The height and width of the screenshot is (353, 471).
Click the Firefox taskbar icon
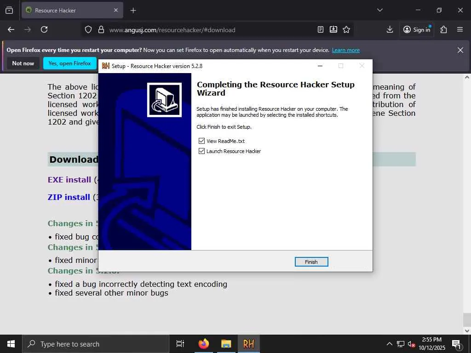pyautogui.click(x=204, y=344)
